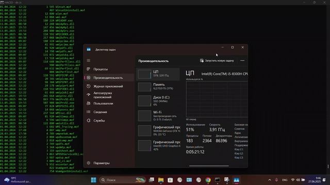Open the notifications bell icon

[x=324, y=180]
